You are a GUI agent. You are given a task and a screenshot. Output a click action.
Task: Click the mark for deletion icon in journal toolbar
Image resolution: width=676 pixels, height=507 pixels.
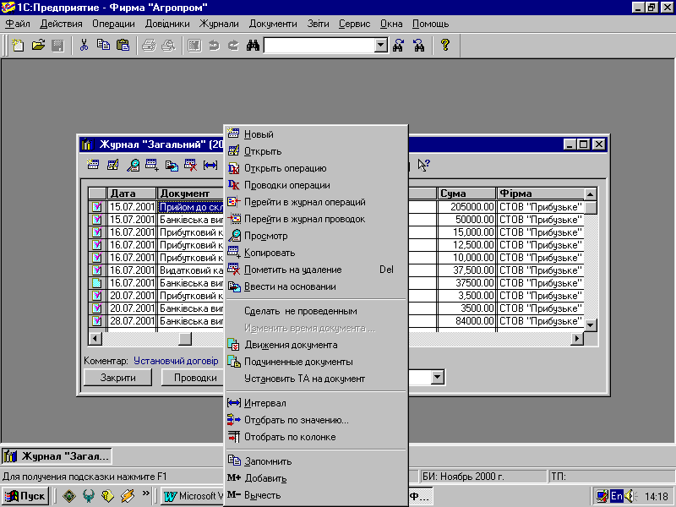[x=191, y=165]
